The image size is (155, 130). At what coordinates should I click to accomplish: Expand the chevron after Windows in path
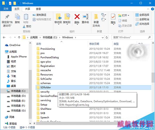pos(75,37)
